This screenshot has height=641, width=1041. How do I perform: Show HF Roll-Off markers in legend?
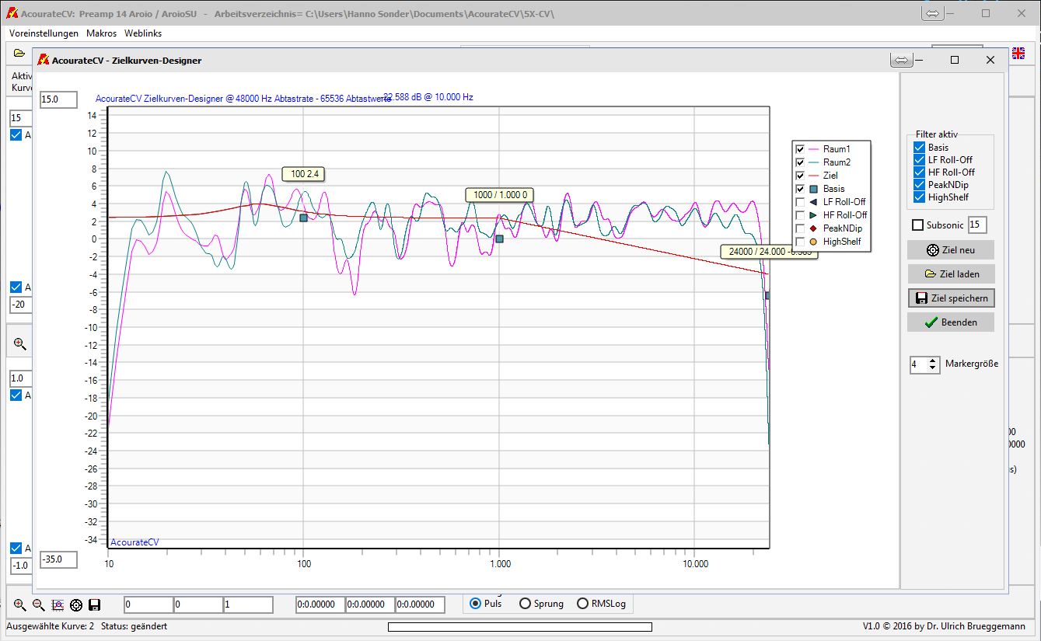pos(799,215)
